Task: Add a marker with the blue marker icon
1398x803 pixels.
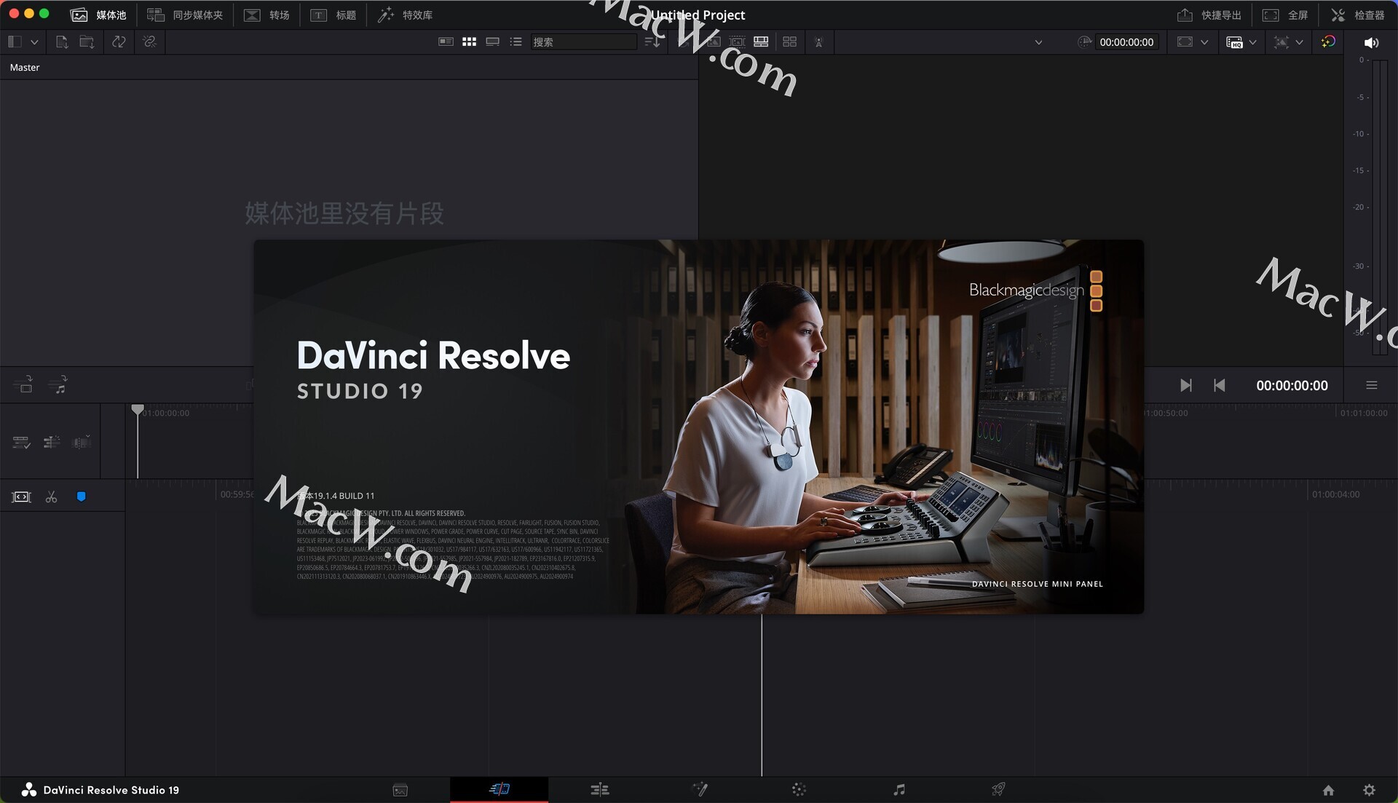Action: click(81, 497)
